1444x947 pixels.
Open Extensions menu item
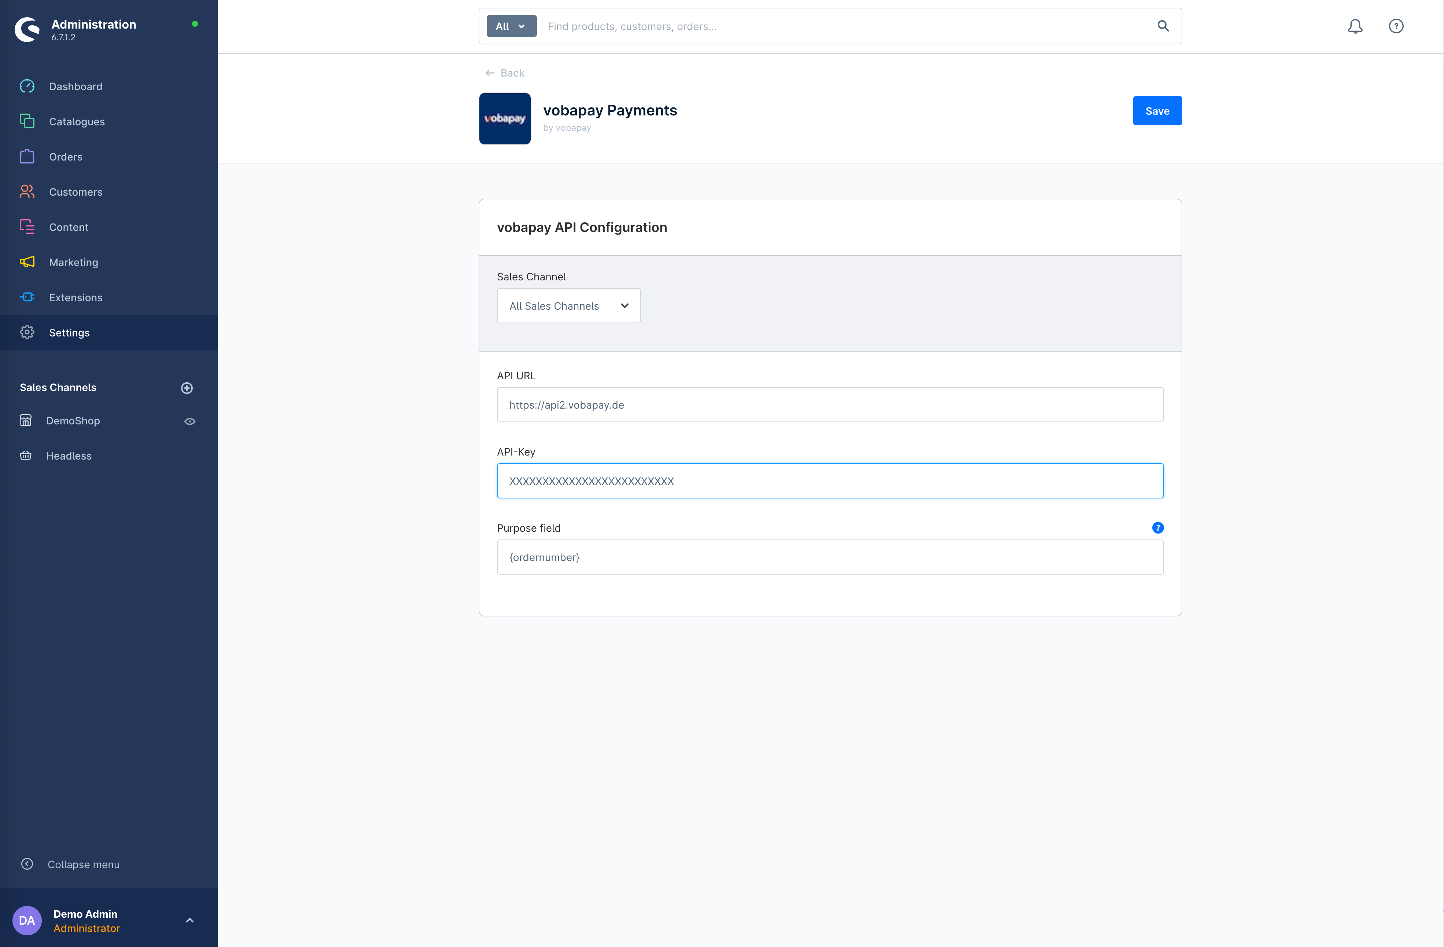[108, 297]
